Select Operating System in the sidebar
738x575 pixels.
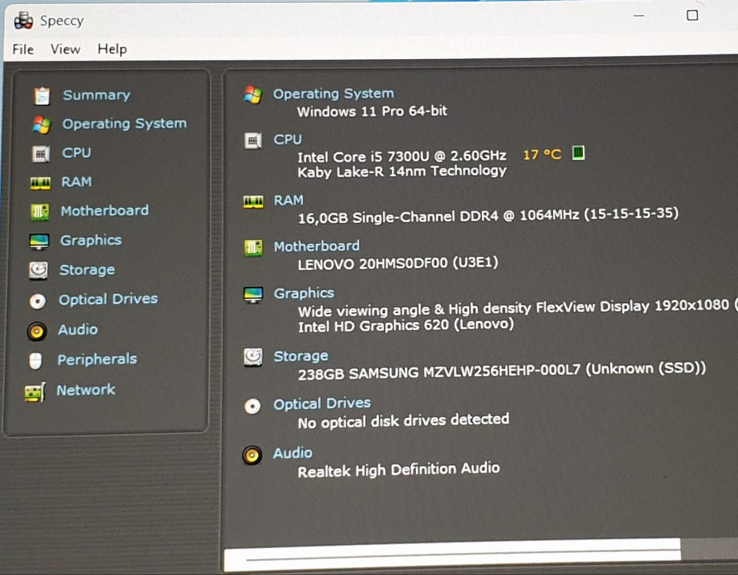pyautogui.click(x=125, y=124)
